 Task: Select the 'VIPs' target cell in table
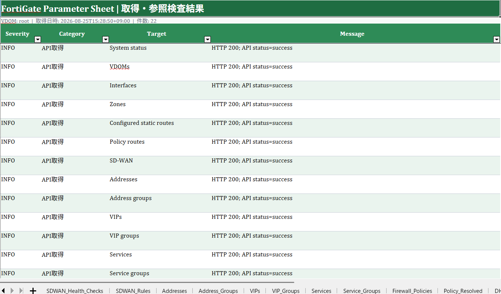160,222
